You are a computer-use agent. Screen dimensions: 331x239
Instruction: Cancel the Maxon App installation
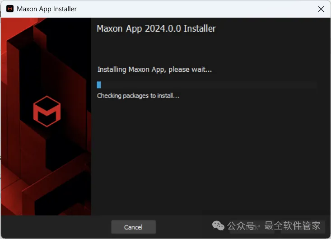[x=133, y=227]
